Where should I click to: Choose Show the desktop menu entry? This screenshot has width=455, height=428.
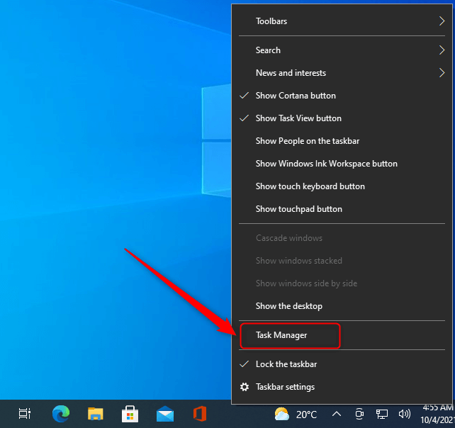[288, 306]
